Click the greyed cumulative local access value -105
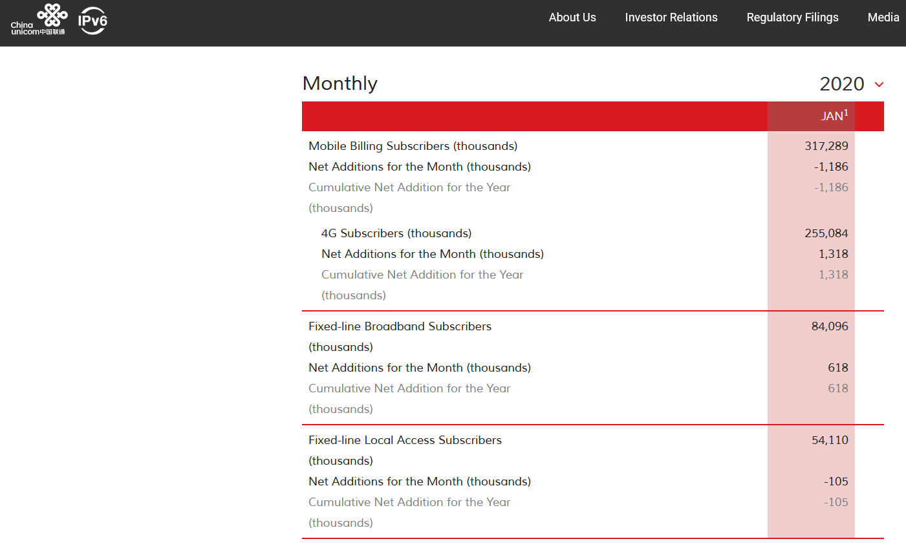The height and width of the screenshot is (550, 906). (x=836, y=502)
